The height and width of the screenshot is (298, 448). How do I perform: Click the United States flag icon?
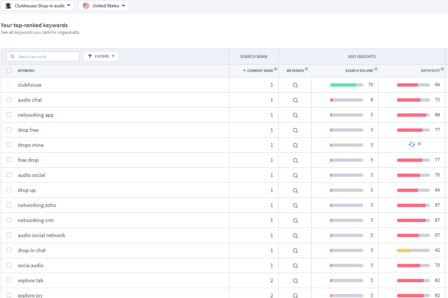86,6
